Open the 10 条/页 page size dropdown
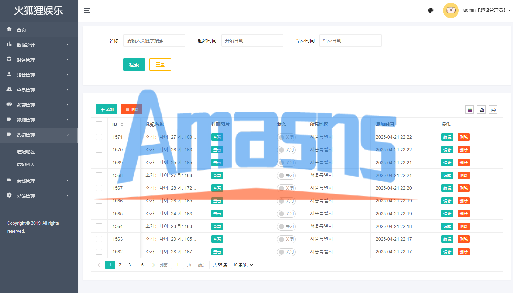The image size is (513, 293). [242, 265]
